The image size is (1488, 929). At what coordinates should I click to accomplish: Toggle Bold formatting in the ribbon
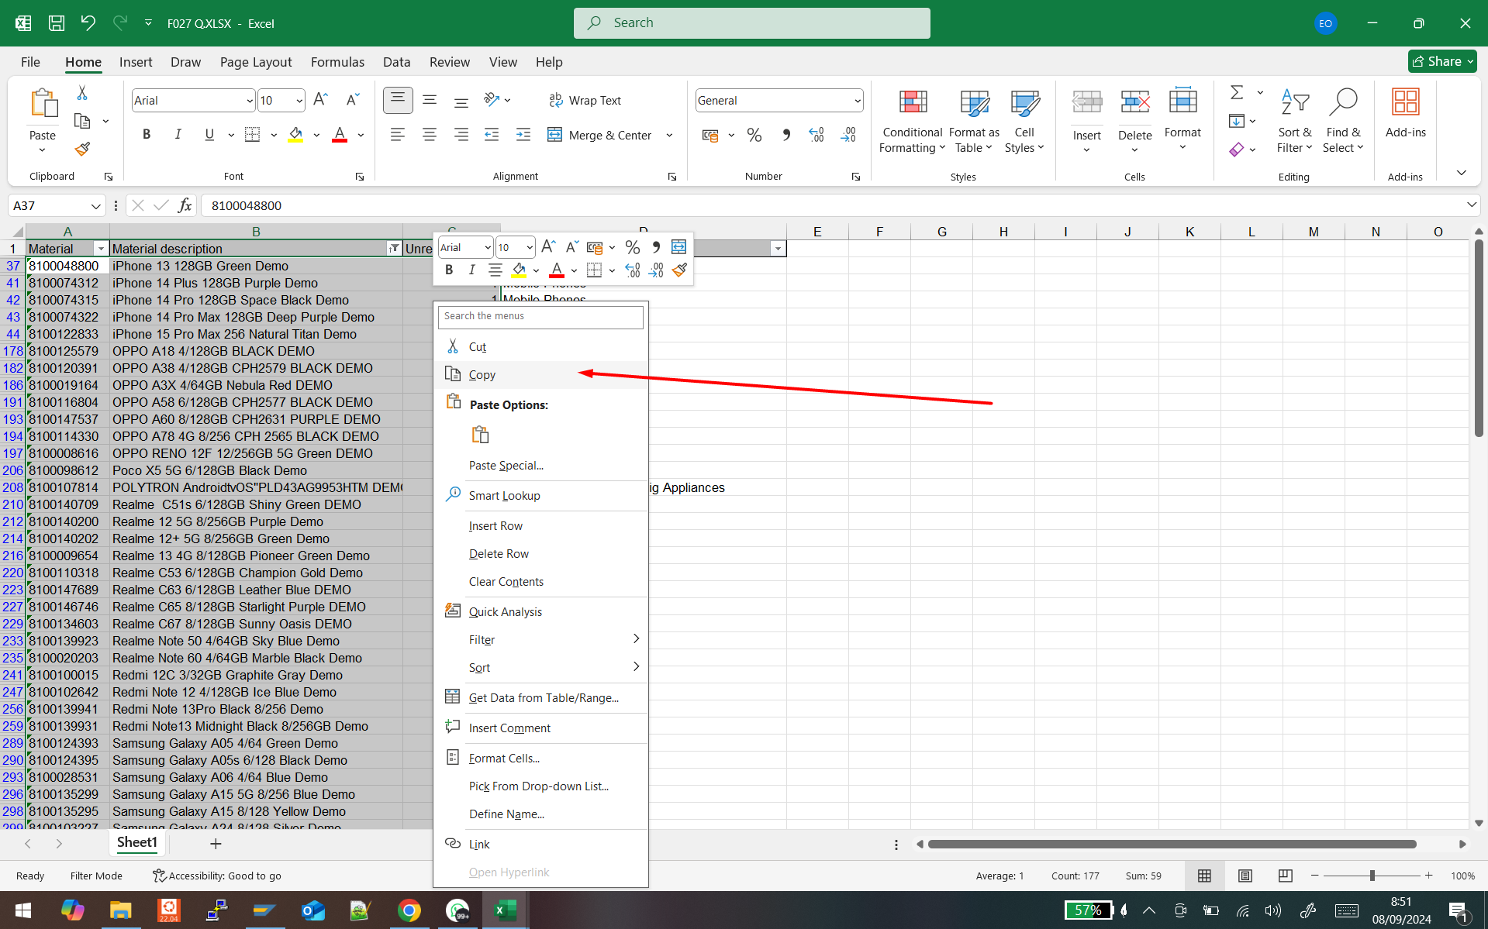pyautogui.click(x=147, y=135)
